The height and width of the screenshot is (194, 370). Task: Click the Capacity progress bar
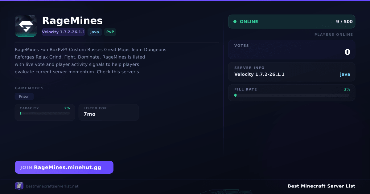click(x=45, y=113)
